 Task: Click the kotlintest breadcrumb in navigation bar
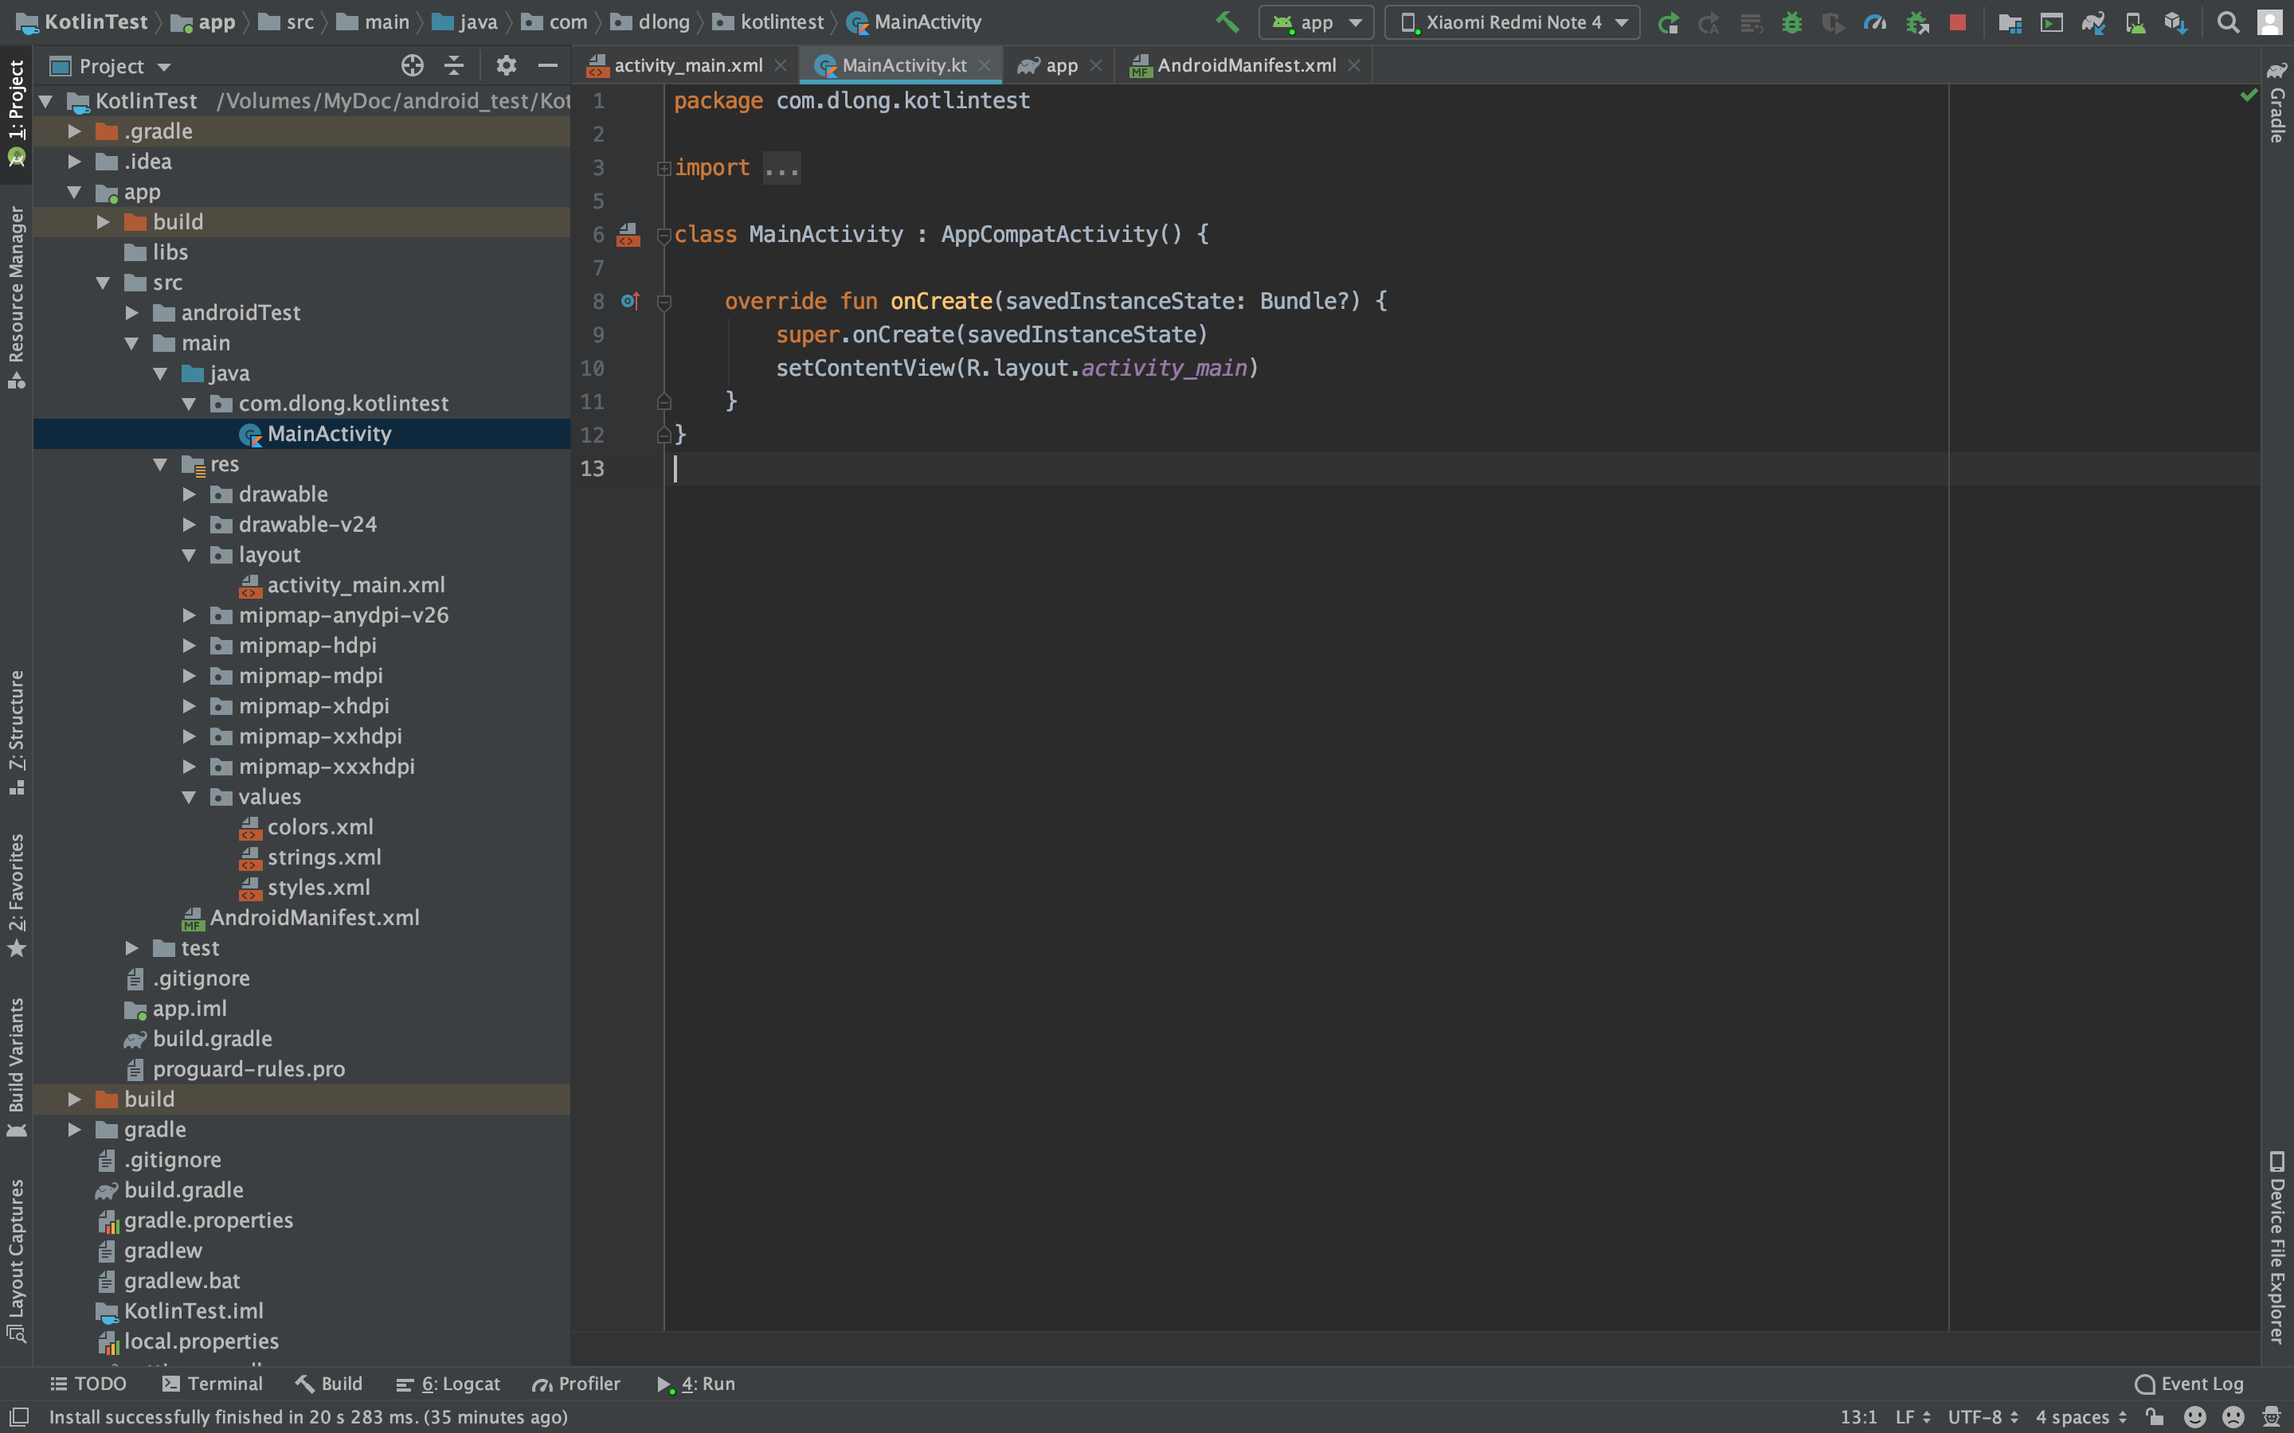(769, 21)
